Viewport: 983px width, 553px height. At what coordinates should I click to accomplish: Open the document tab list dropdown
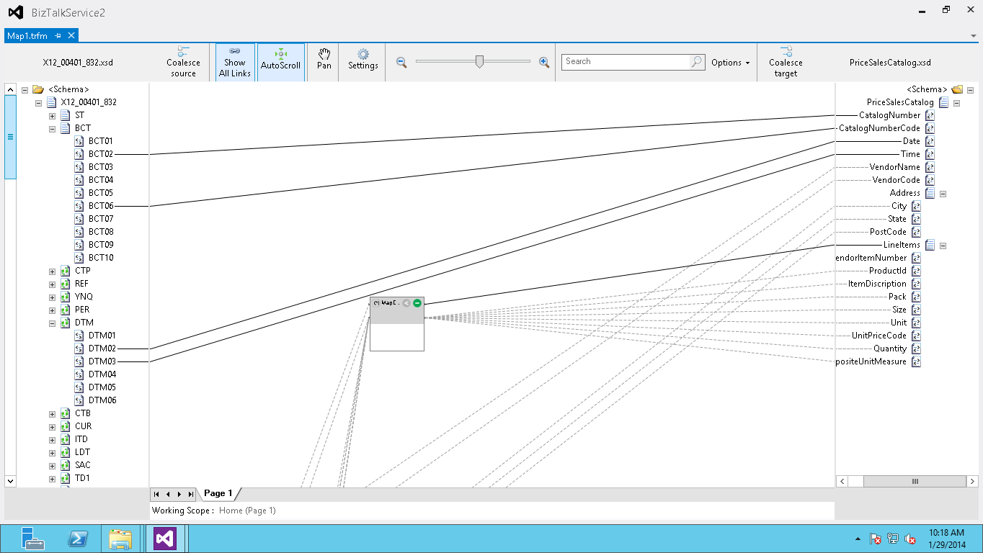point(974,35)
